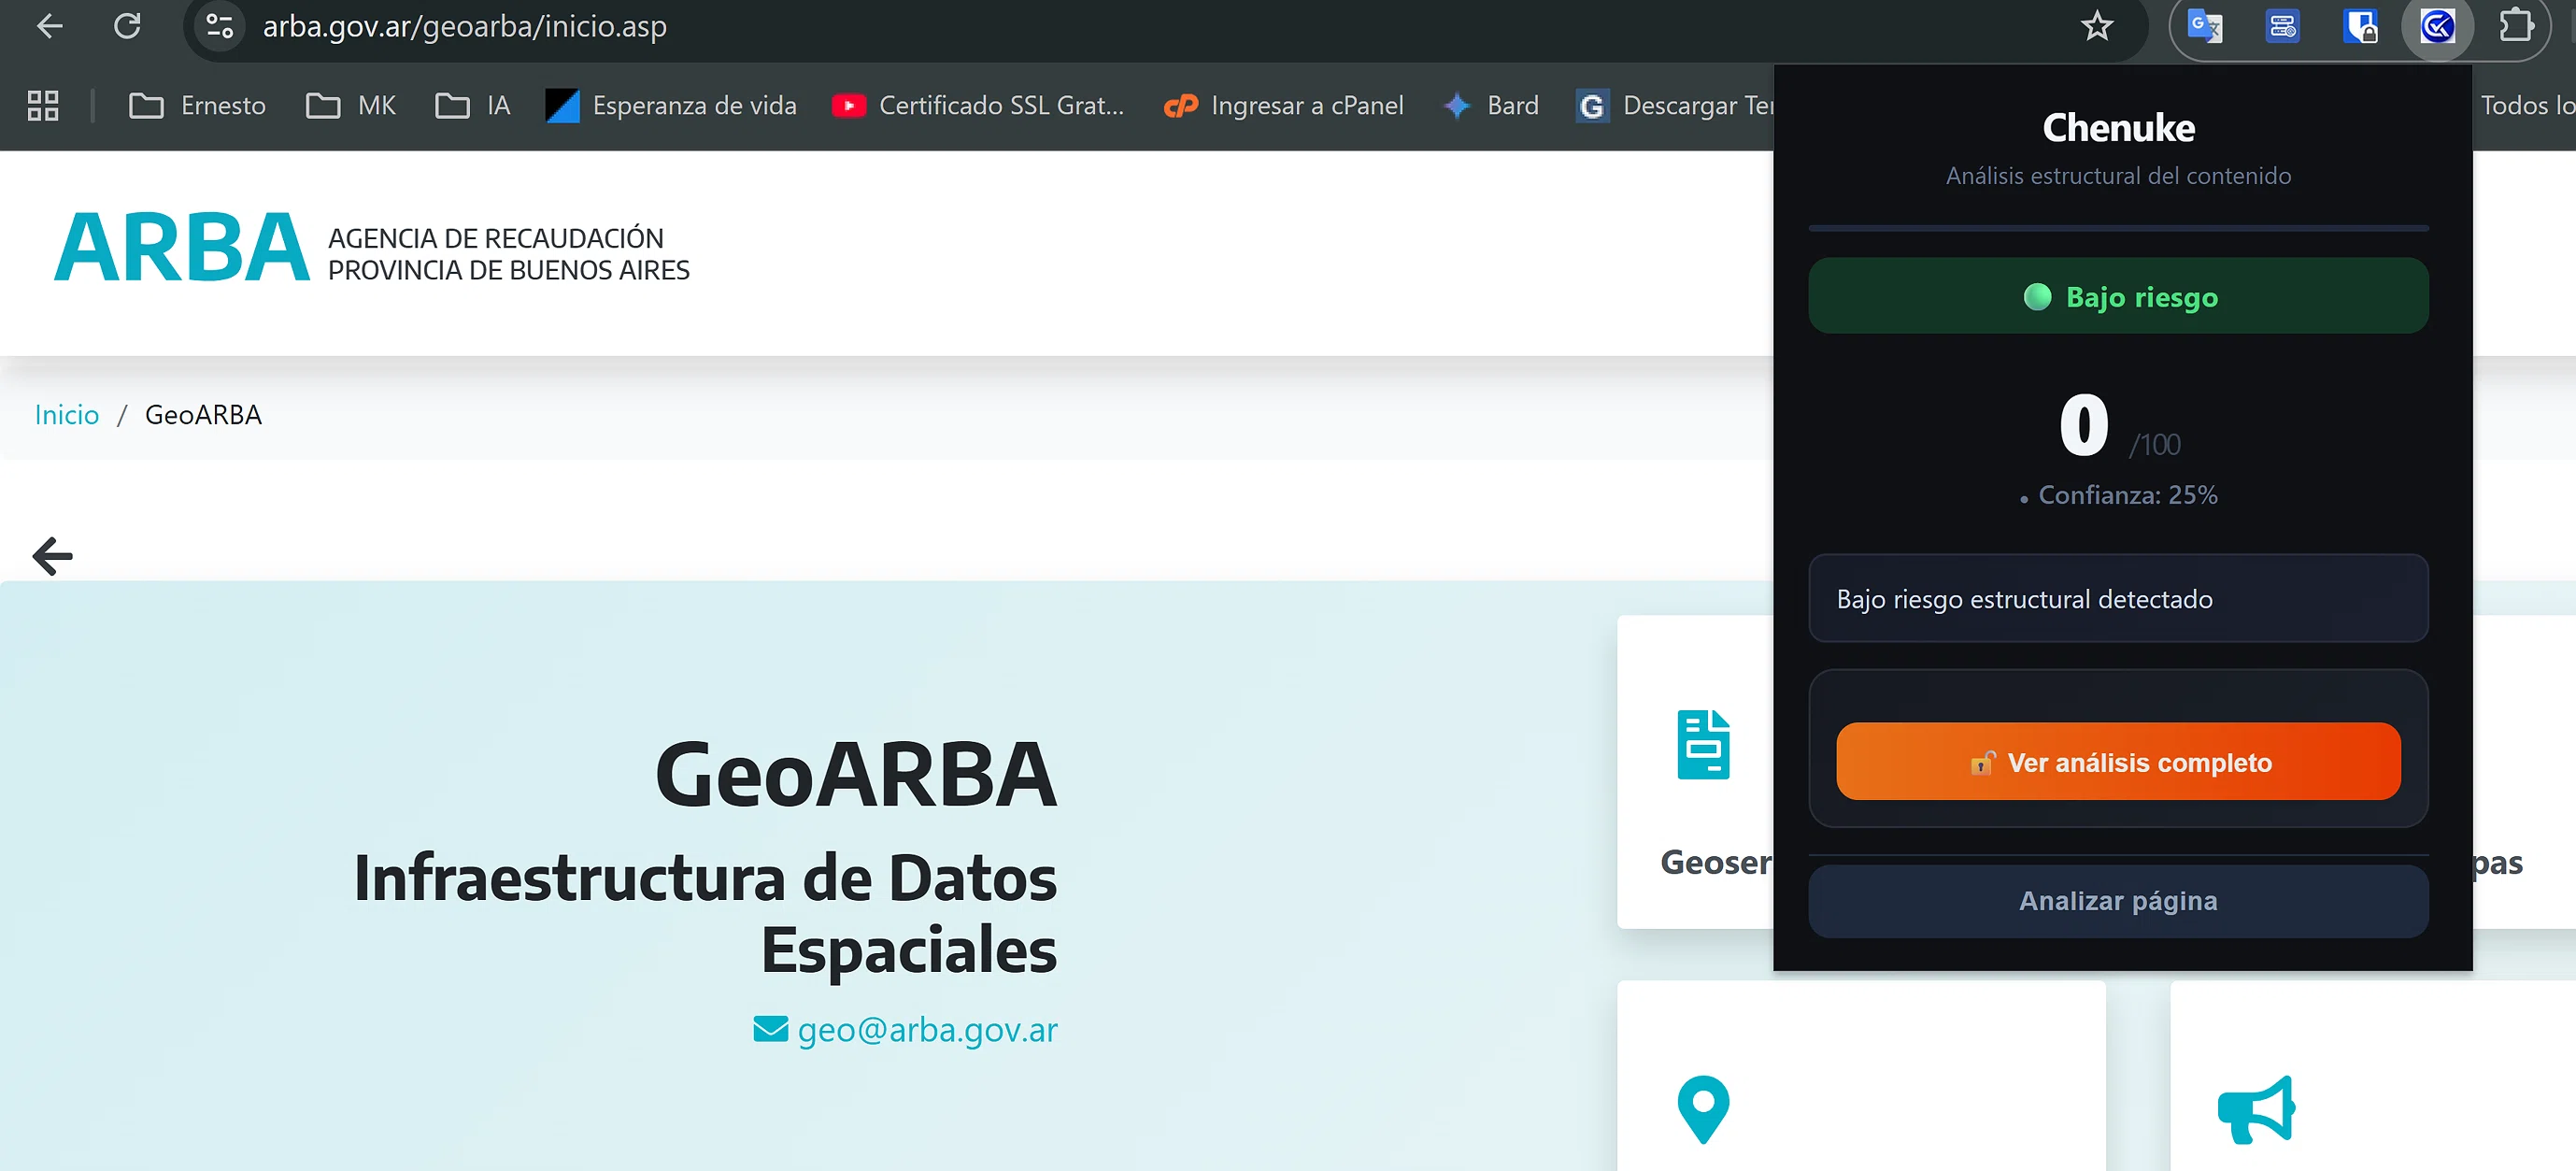Click the envelope icon beside email

pos(770,1028)
